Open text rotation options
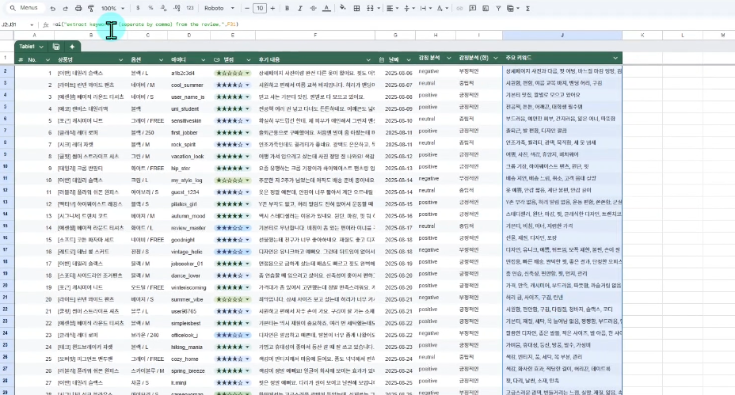Viewport: 735px width, 395px height. [x=442, y=9]
